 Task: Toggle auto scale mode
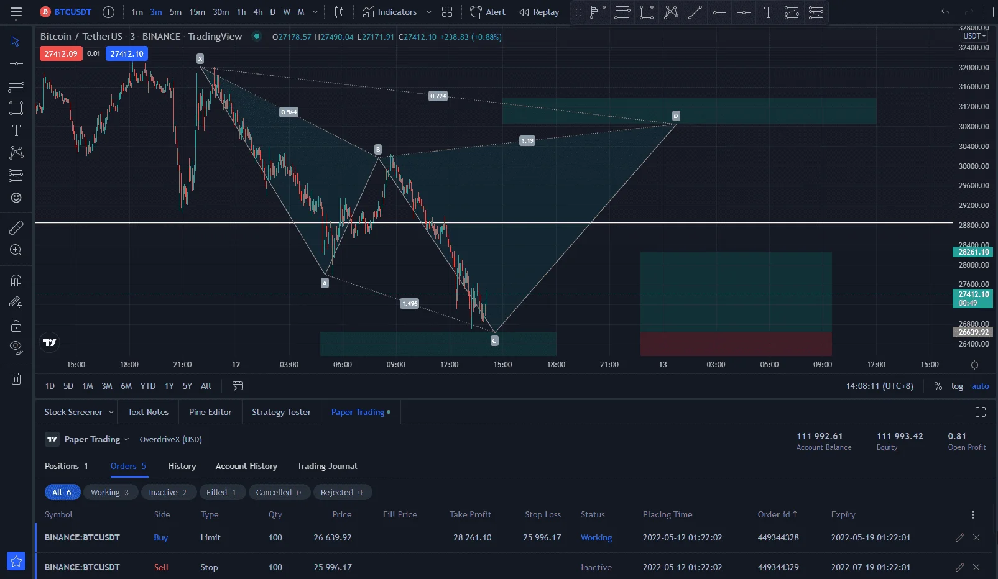pyautogui.click(x=980, y=386)
